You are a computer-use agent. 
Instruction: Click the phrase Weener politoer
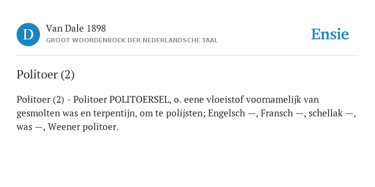click(x=83, y=127)
